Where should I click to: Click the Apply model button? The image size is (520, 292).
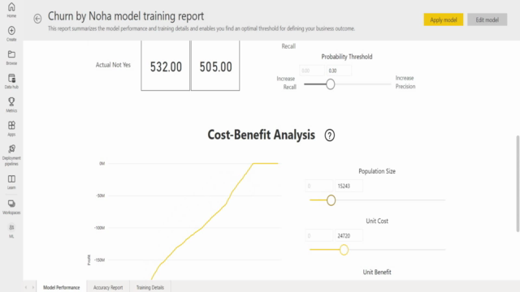tap(444, 19)
